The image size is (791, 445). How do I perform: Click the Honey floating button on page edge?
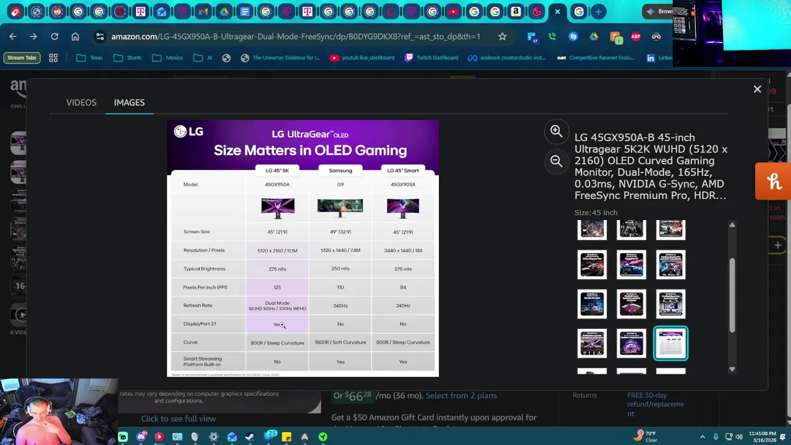click(774, 181)
